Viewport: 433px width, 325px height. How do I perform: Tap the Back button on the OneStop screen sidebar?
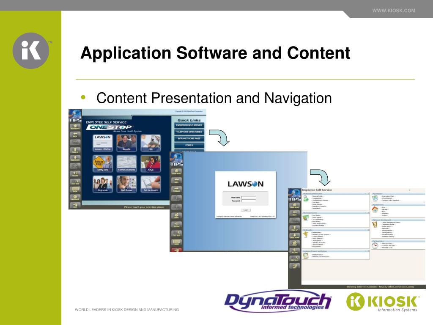point(75,135)
